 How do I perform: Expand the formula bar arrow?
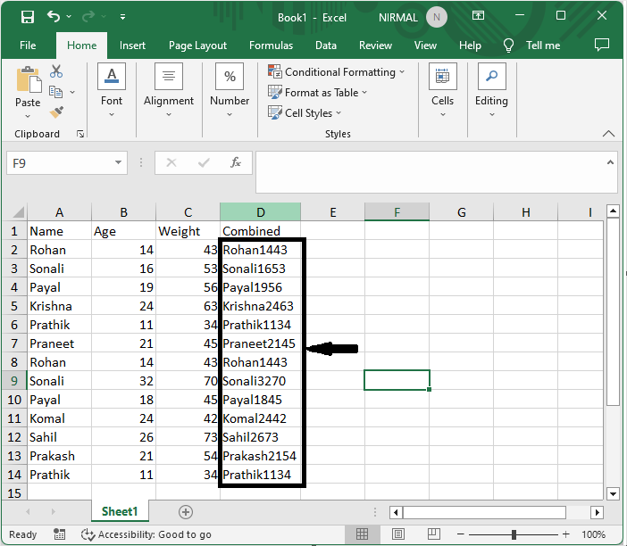coord(610,162)
